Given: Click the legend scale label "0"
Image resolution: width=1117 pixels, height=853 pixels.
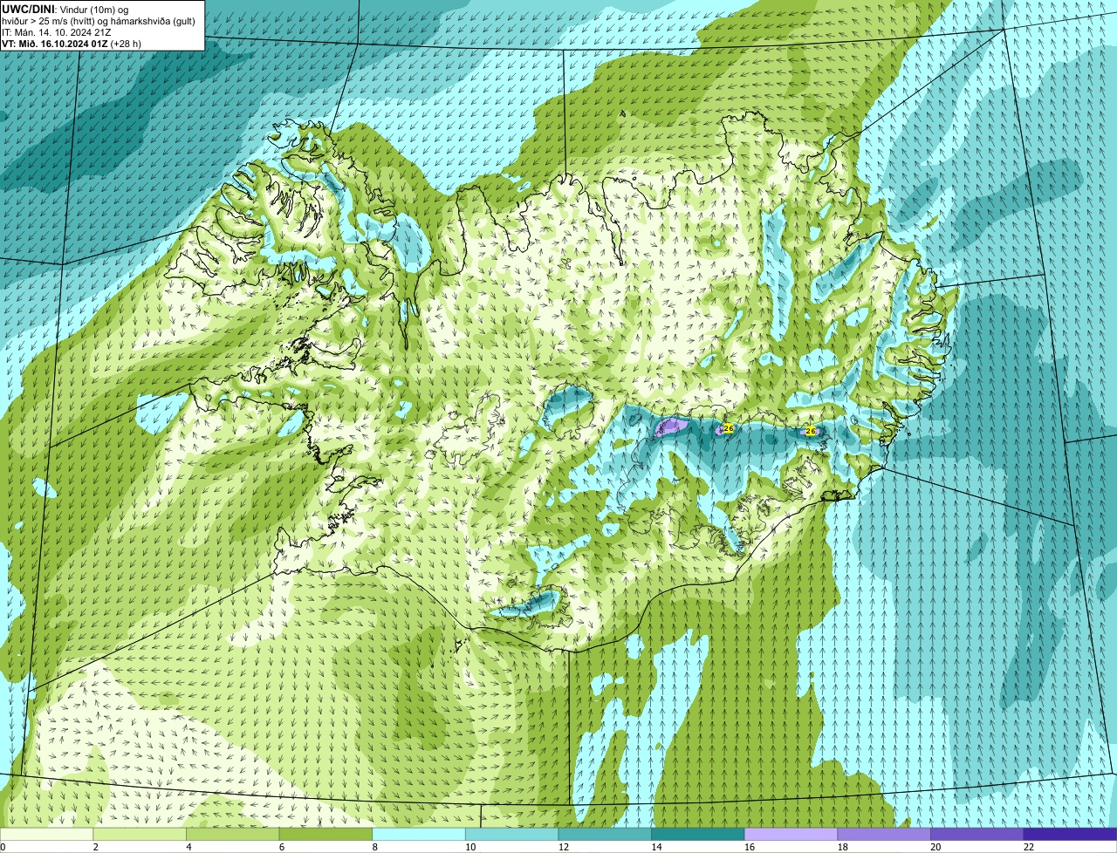Looking at the screenshot, I should 3,847.
